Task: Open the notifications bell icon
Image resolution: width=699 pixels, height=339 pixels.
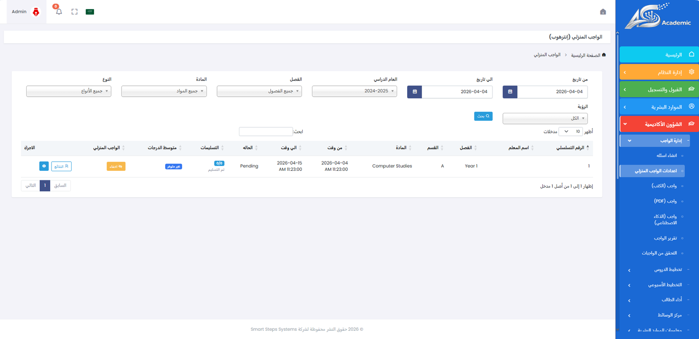Action: (x=59, y=12)
